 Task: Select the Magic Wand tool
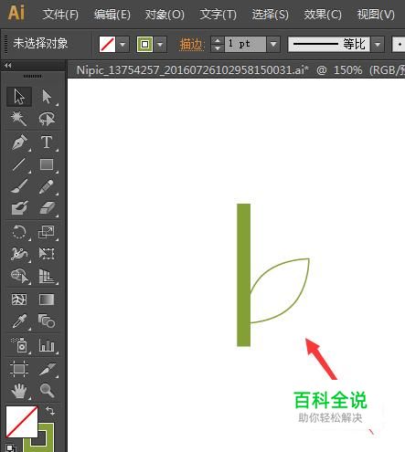click(19, 119)
